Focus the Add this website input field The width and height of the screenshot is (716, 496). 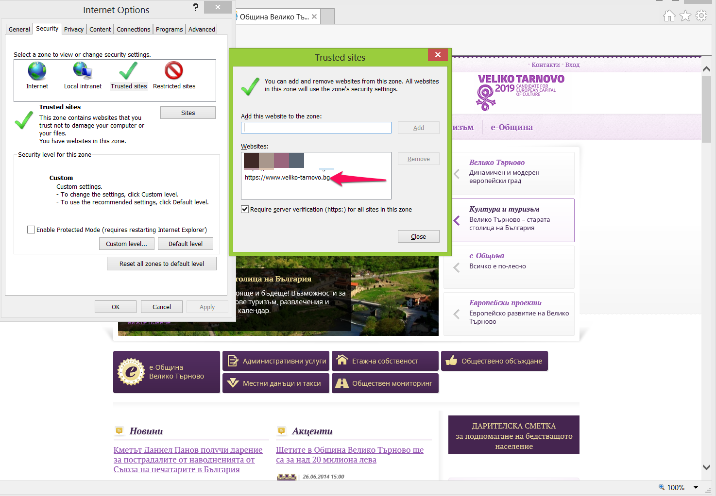316,128
